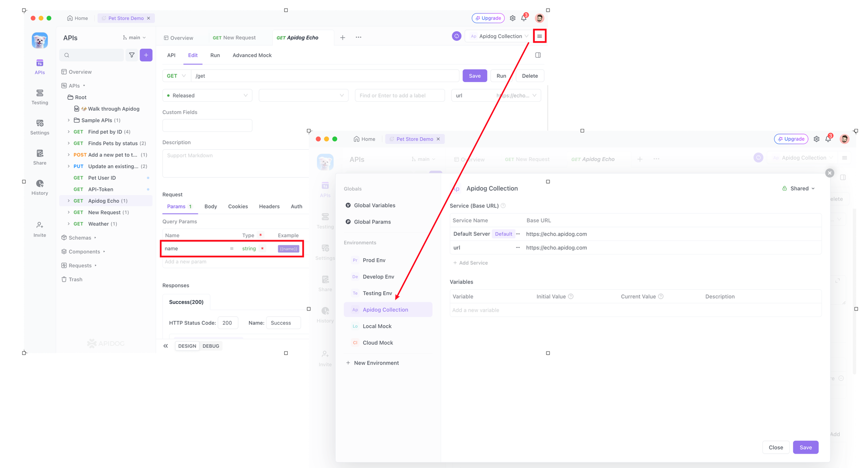The width and height of the screenshot is (868, 468).
Task: Open the GET method dropdown
Action: (x=176, y=76)
